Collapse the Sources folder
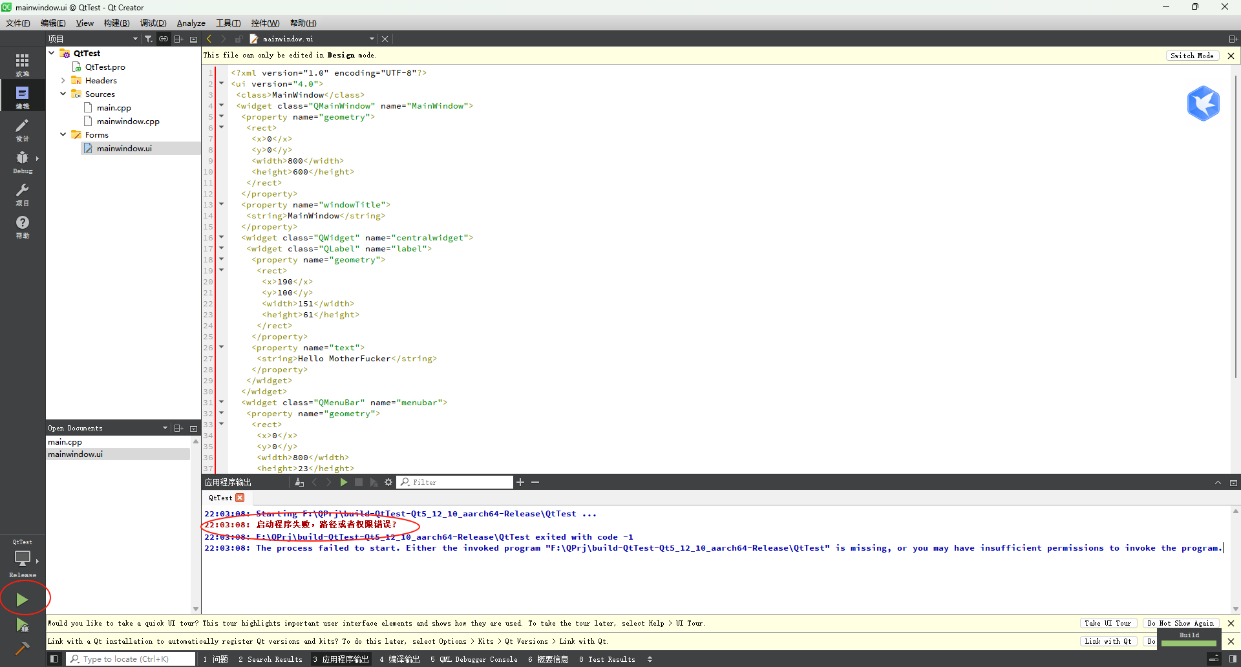This screenshot has height=667, width=1241. pyautogui.click(x=63, y=94)
